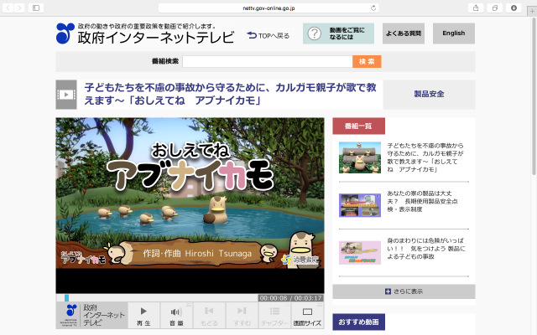Open 身のまわりには危険がいっぱい program title
The width and height of the screenshot is (537, 335).
coord(426,249)
